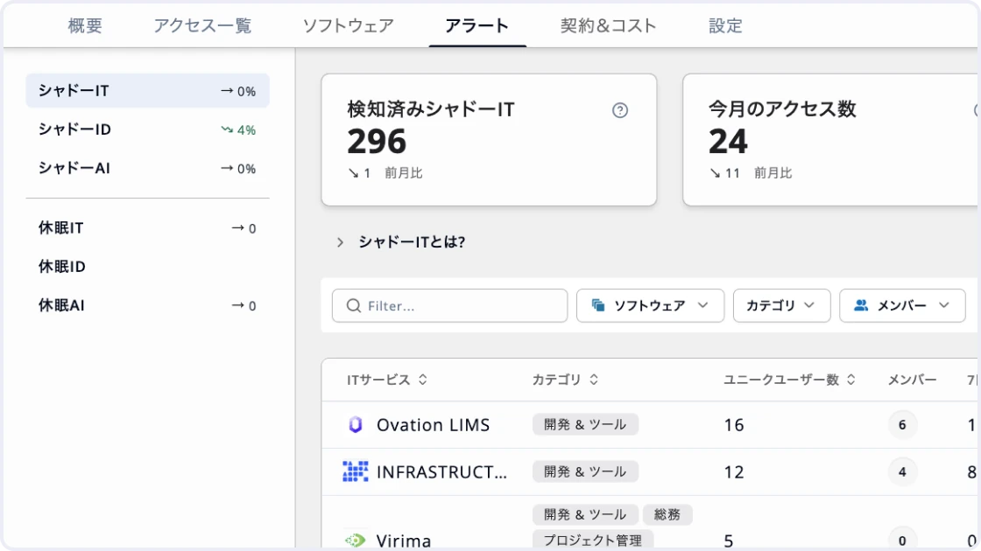Sort by ITサービス column
This screenshot has width=981, height=551.
tap(387, 380)
